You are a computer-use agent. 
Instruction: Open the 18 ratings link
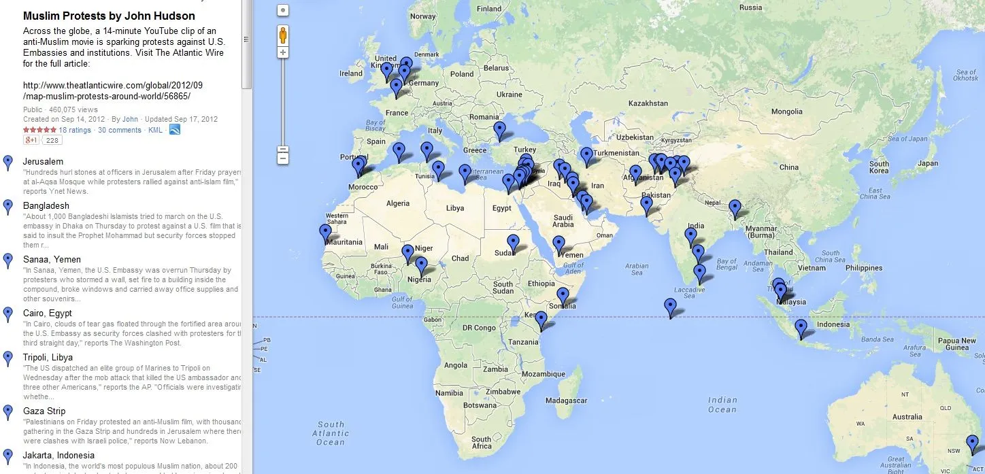pyautogui.click(x=74, y=130)
